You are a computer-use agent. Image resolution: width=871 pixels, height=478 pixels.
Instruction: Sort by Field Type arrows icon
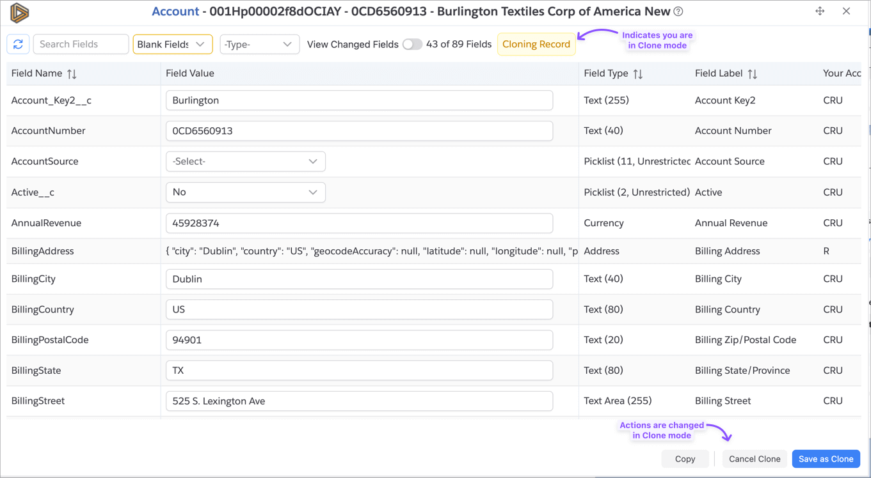click(x=638, y=74)
